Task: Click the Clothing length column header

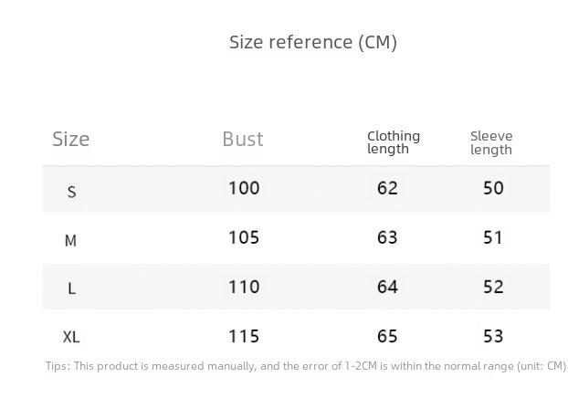Action: click(394, 142)
